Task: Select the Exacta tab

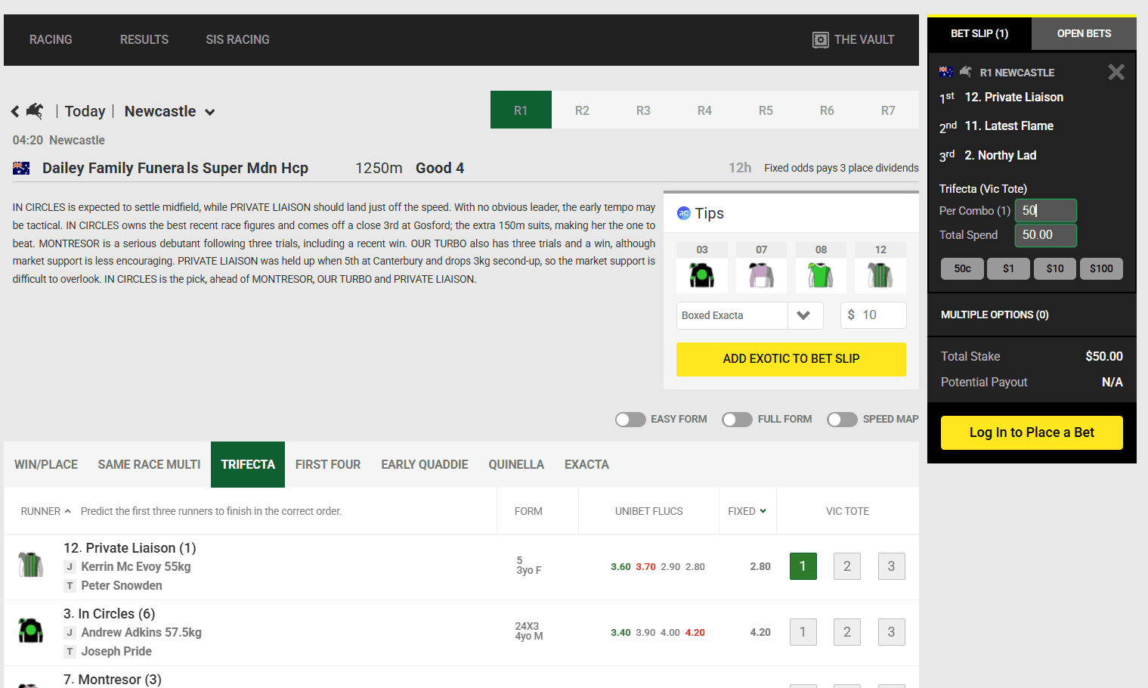Action: [x=586, y=465]
